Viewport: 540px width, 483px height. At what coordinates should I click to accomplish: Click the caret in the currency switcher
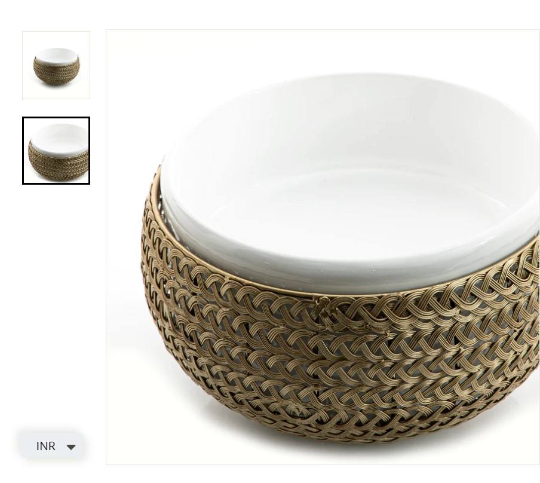71,447
